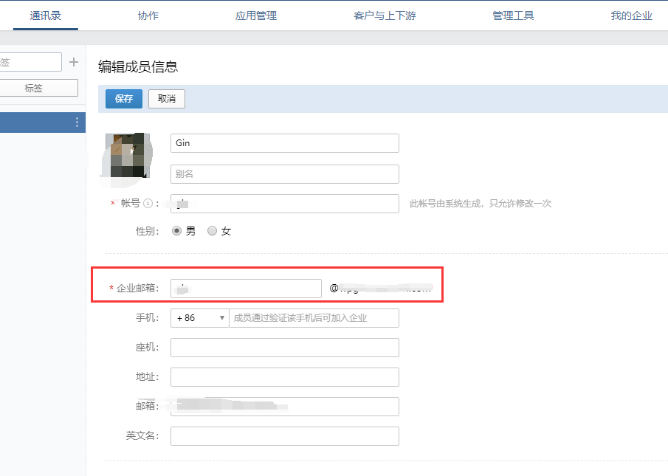This screenshot has height=476, width=668.
Task: Click the info icon next to 帐号
Action: point(148,204)
